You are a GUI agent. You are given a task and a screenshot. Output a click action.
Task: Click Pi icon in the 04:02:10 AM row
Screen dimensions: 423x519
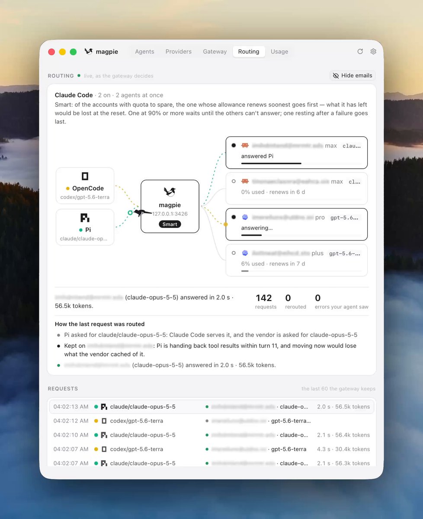(x=104, y=435)
